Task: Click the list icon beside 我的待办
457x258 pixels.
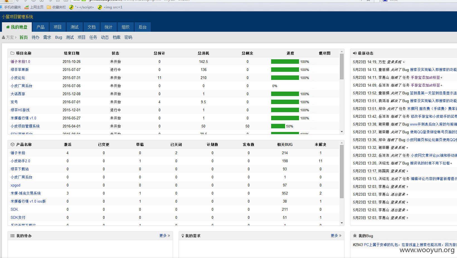Action: (13, 236)
